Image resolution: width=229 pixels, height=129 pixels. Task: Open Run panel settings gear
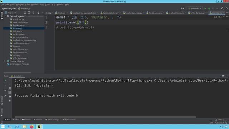point(223,76)
